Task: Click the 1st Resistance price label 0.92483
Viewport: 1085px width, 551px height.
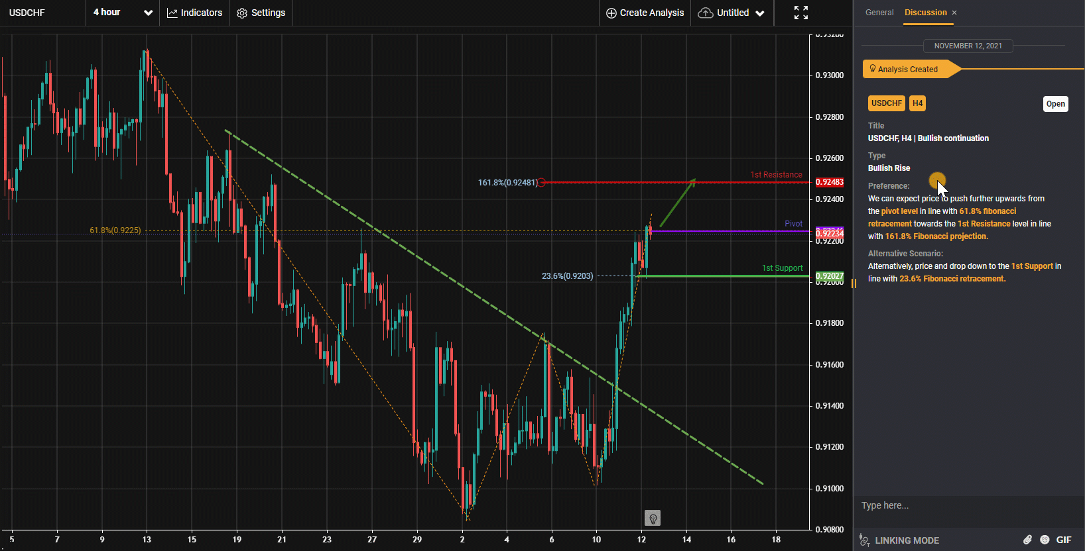Action: point(829,182)
